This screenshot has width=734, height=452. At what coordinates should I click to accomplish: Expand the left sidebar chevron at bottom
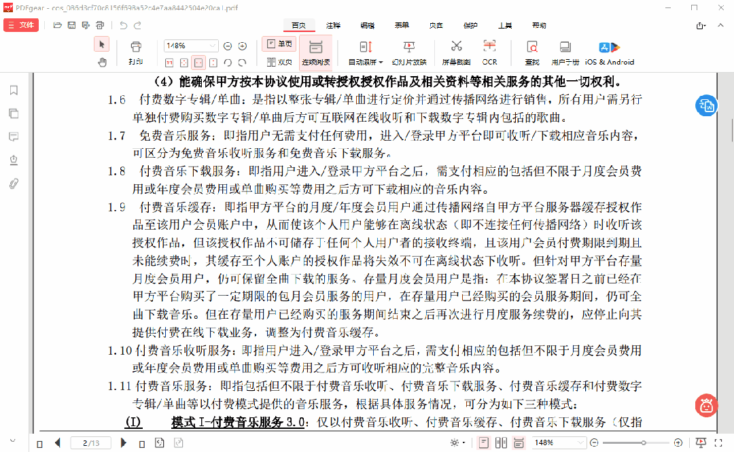[13, 440]
